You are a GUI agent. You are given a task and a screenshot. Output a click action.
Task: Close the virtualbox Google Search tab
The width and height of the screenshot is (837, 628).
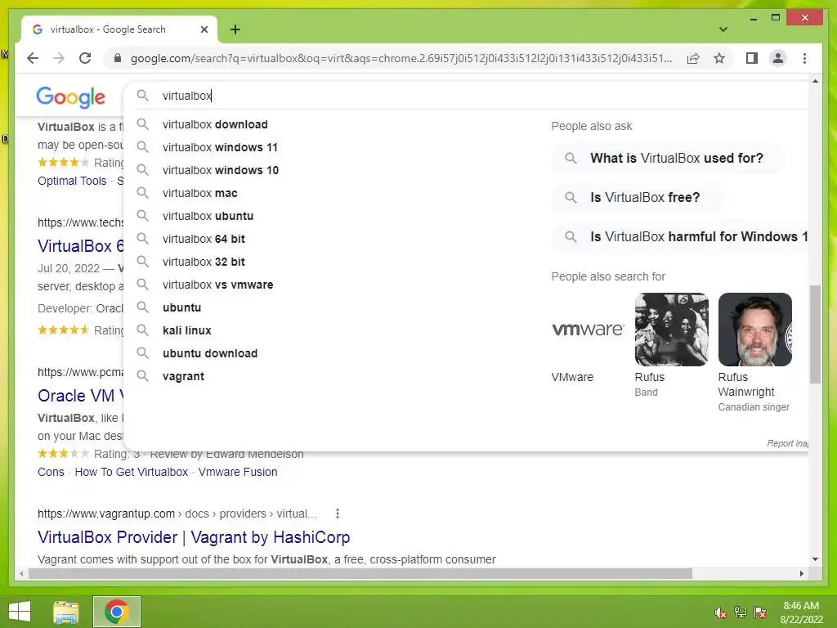pyautogui.click(x=204, y=29)
